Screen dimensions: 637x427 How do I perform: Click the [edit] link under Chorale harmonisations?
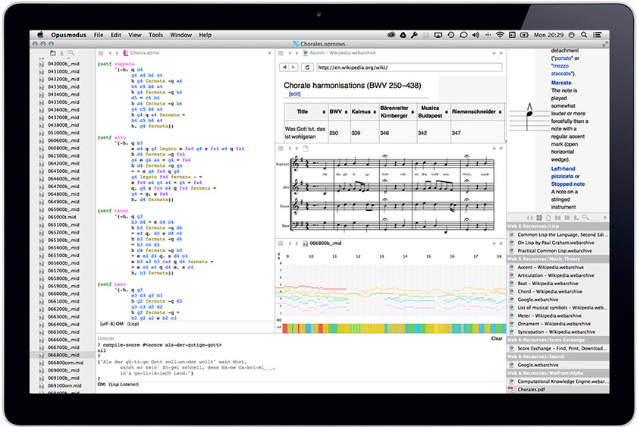pyautogui.click(x=294, y=94)
